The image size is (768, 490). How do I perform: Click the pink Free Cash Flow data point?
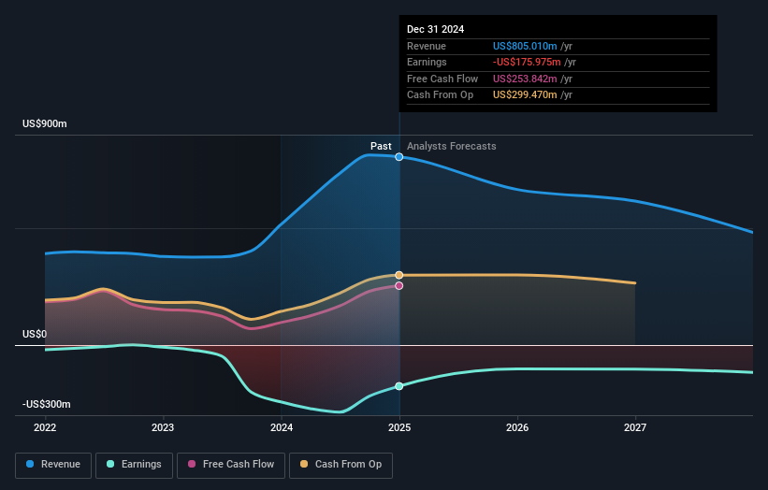(399, 286)
